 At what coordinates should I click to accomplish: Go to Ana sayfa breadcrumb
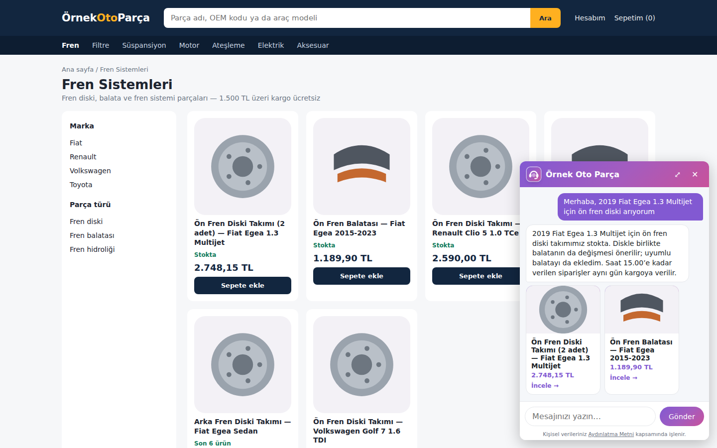pos(78,70)
